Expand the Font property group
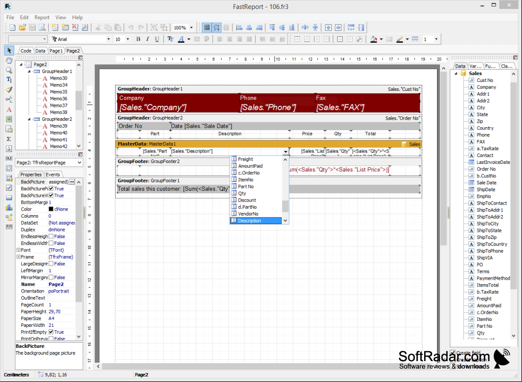 coord(18,250)
